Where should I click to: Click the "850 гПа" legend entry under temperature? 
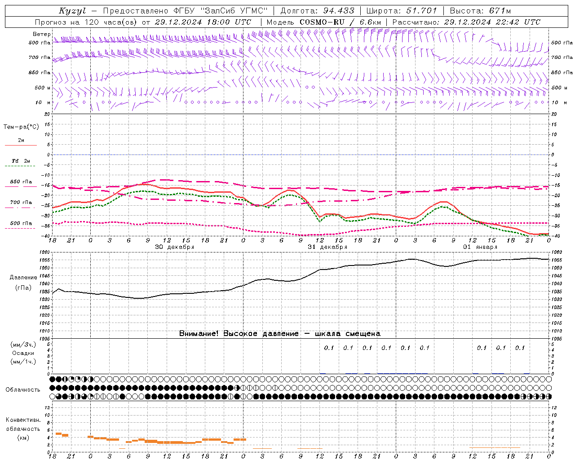pyautogui.click(x=21, y=184)
